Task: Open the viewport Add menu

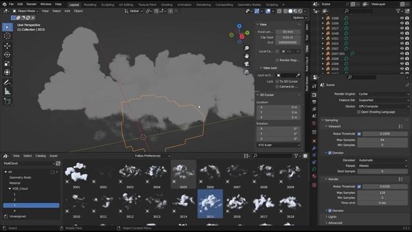Action: coord(67,11)
